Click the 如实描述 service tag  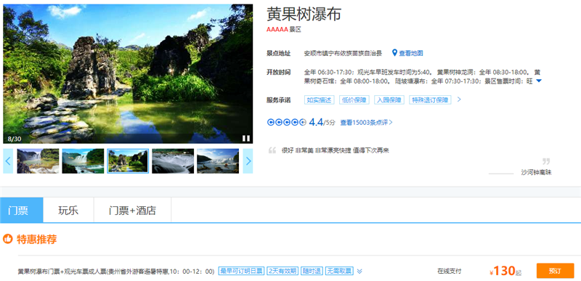point(320,100)
